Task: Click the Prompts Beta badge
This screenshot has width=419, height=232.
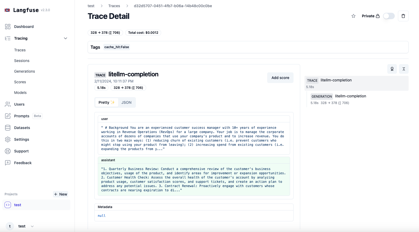Action: (x=38, y=116)
